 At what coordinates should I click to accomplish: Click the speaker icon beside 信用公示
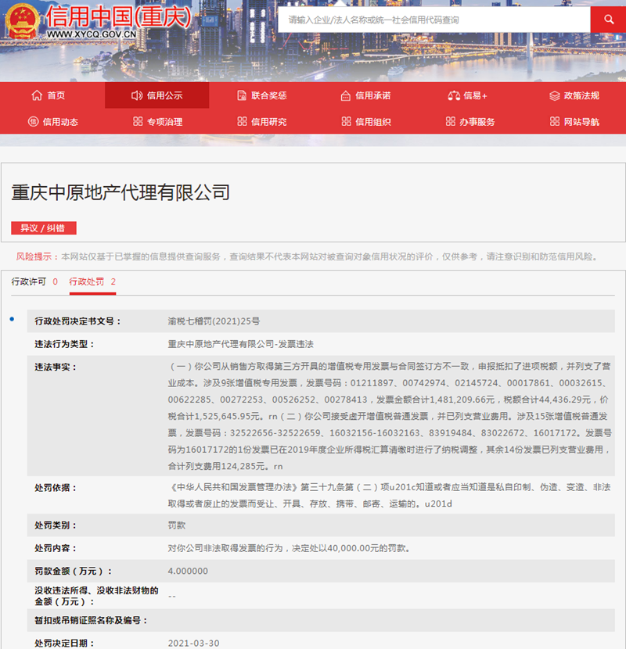[x=137, y=95]
